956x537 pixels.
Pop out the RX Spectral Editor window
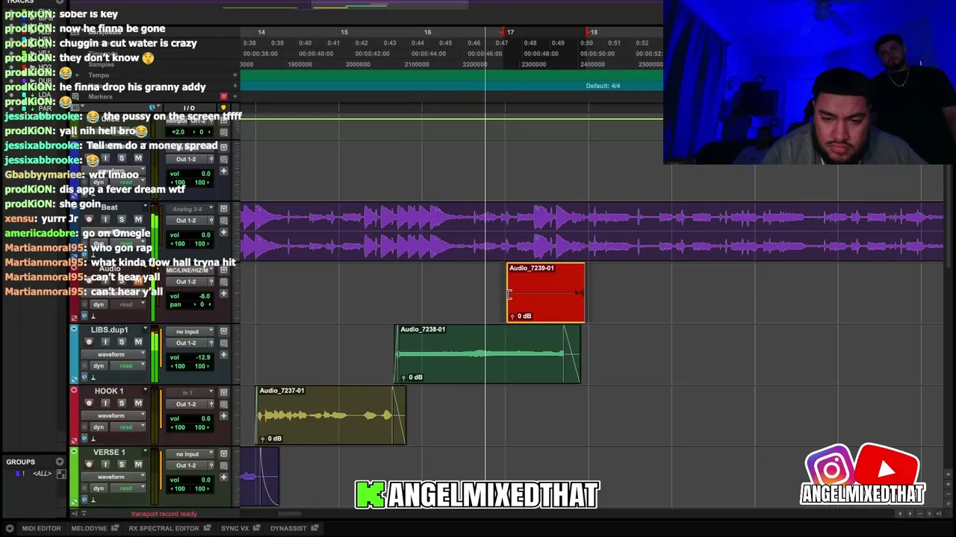tap(207, 528)
